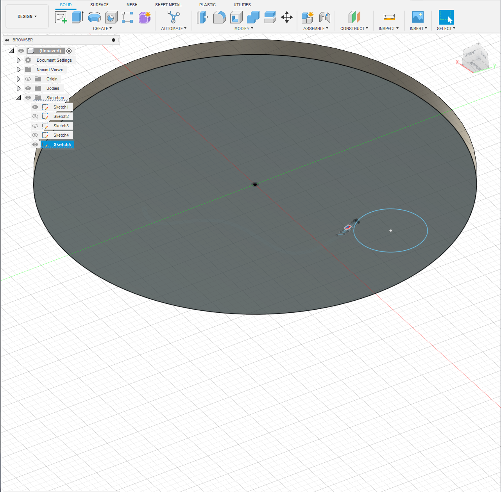
Task: Show Sketch2 with its visibility eye
Action: (35, 116)
